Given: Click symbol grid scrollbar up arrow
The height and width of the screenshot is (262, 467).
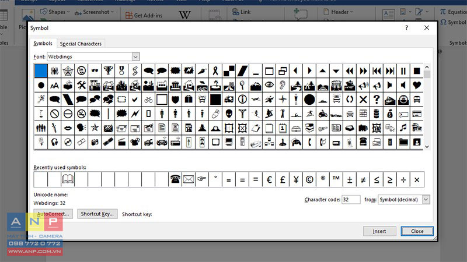Looking at the screenshot, I should point(427,67).
